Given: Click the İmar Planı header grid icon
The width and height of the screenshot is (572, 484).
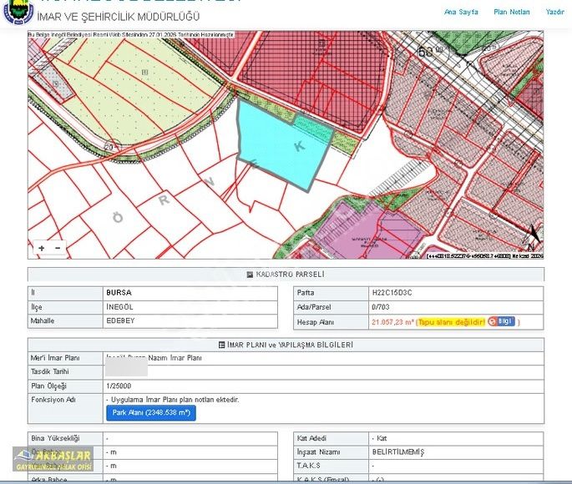Looking at the screenshot, I should point(221,345).
